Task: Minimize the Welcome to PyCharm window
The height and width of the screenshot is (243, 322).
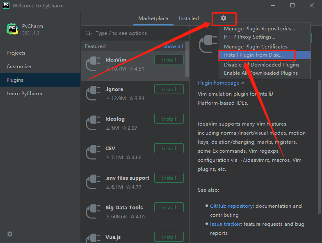Action: pyautogui.click(x=273, y=6)
